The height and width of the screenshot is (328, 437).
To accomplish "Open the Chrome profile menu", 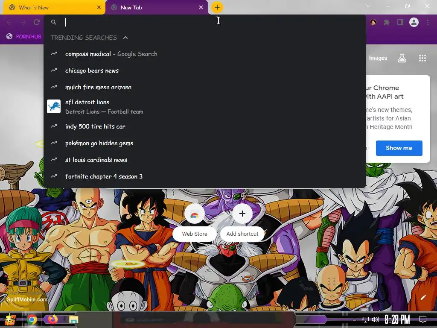I will tap(414, 22).
